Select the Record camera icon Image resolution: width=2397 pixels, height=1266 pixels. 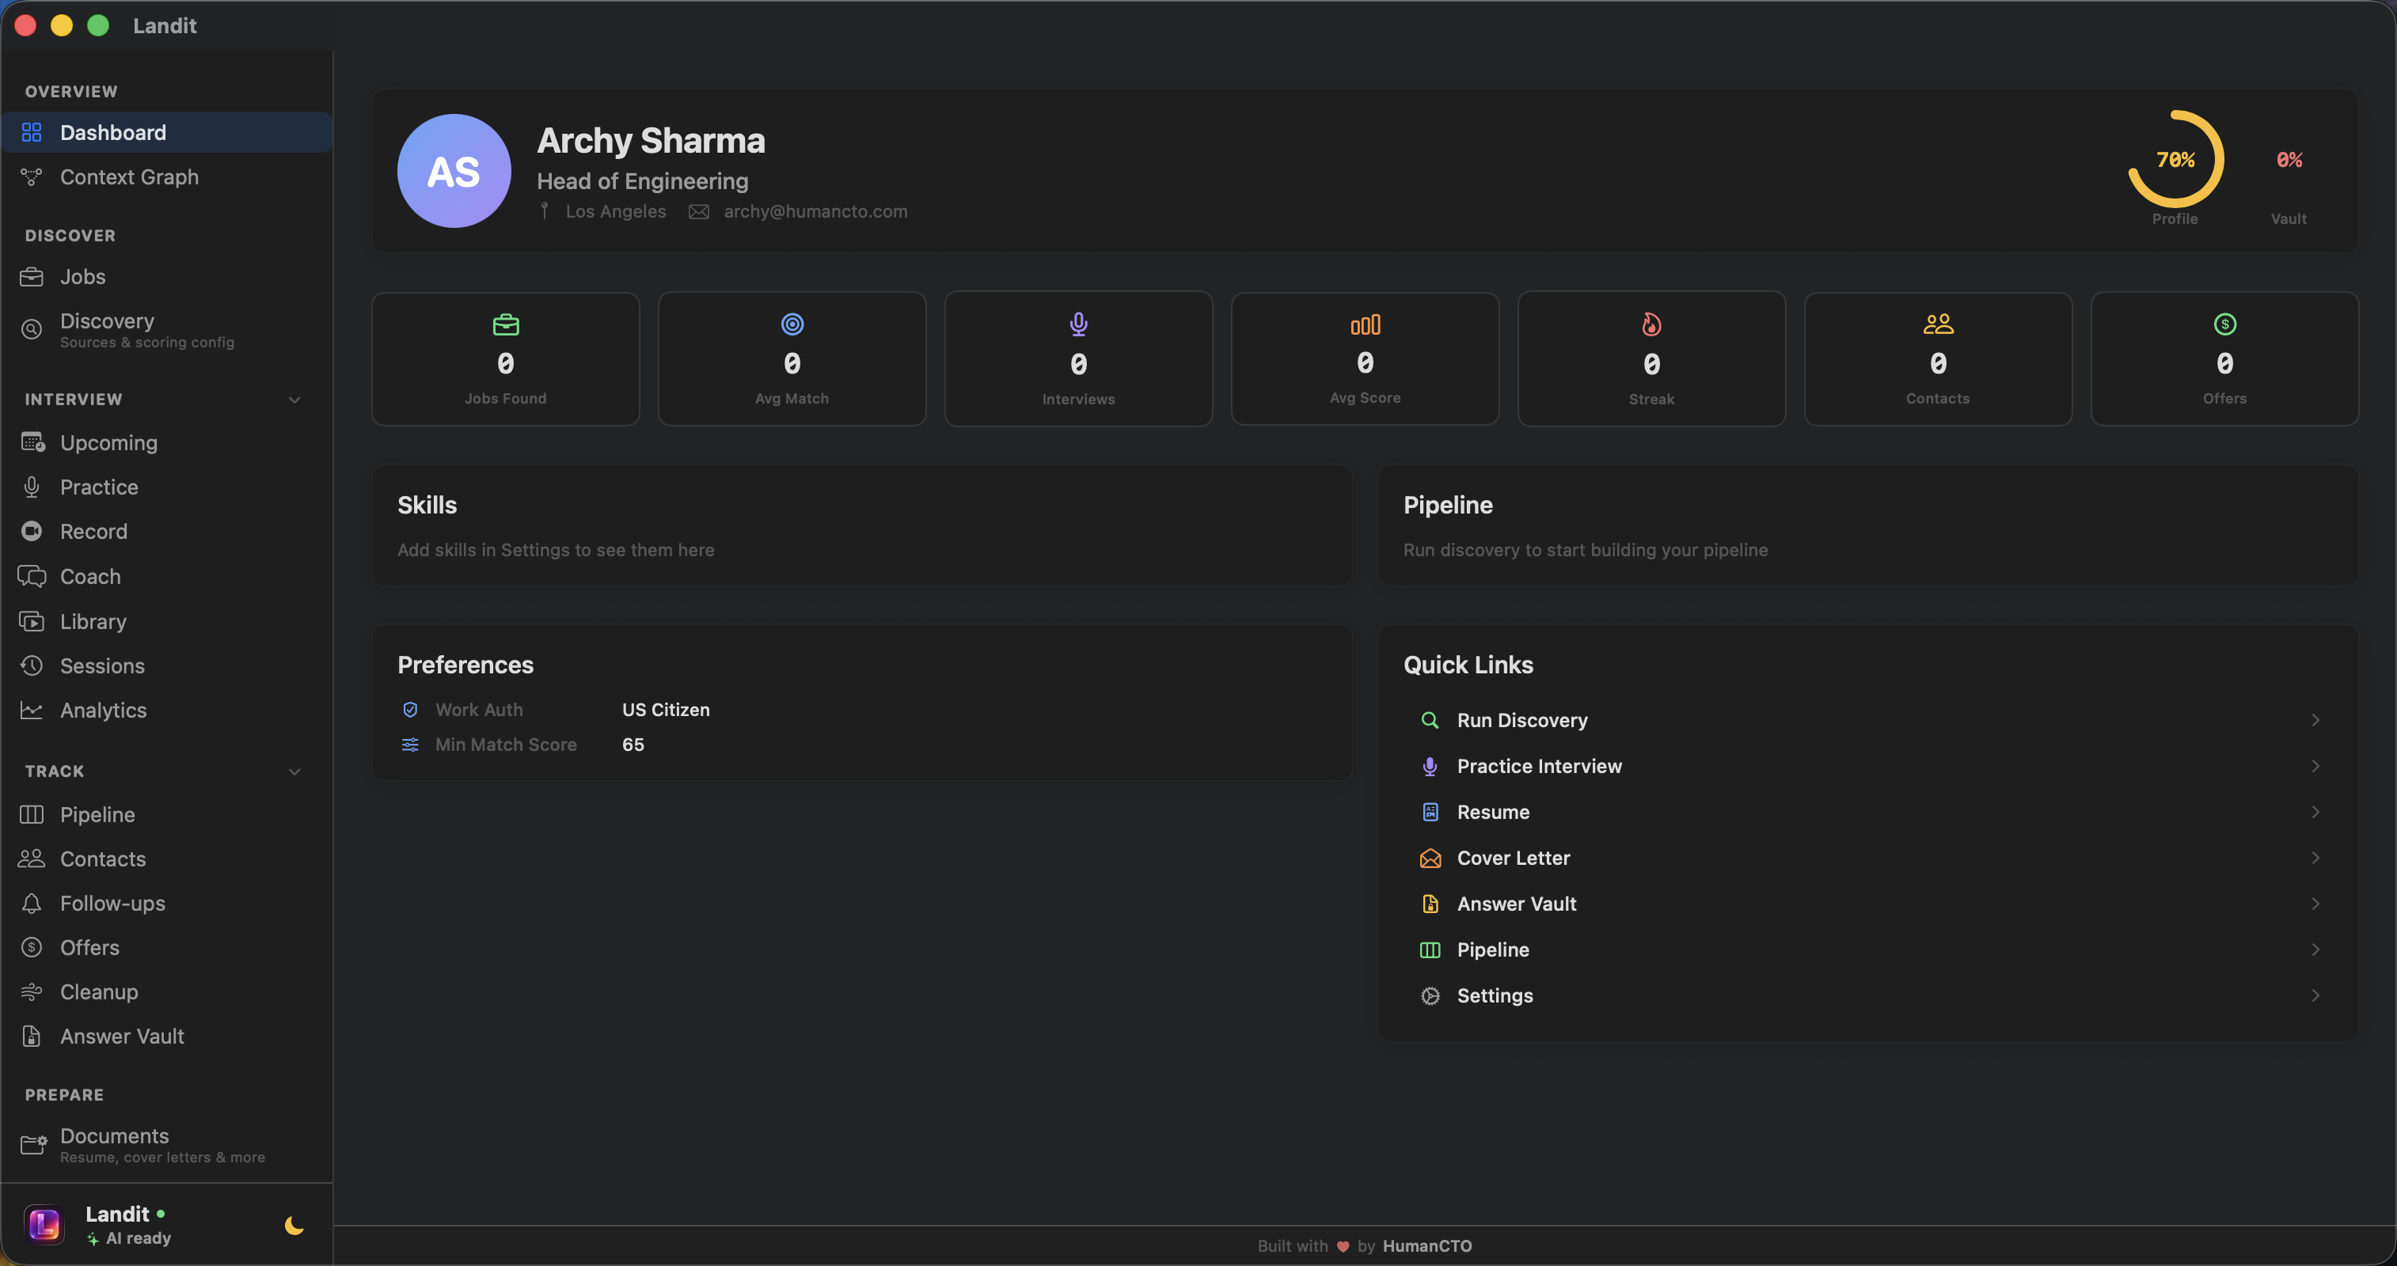32,531
